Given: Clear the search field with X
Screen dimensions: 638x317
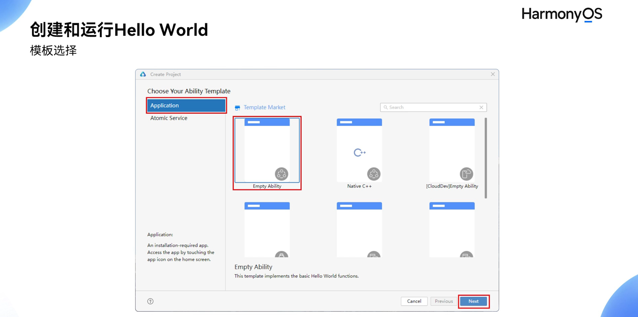Looking at the screenshot, I should 481,107.
